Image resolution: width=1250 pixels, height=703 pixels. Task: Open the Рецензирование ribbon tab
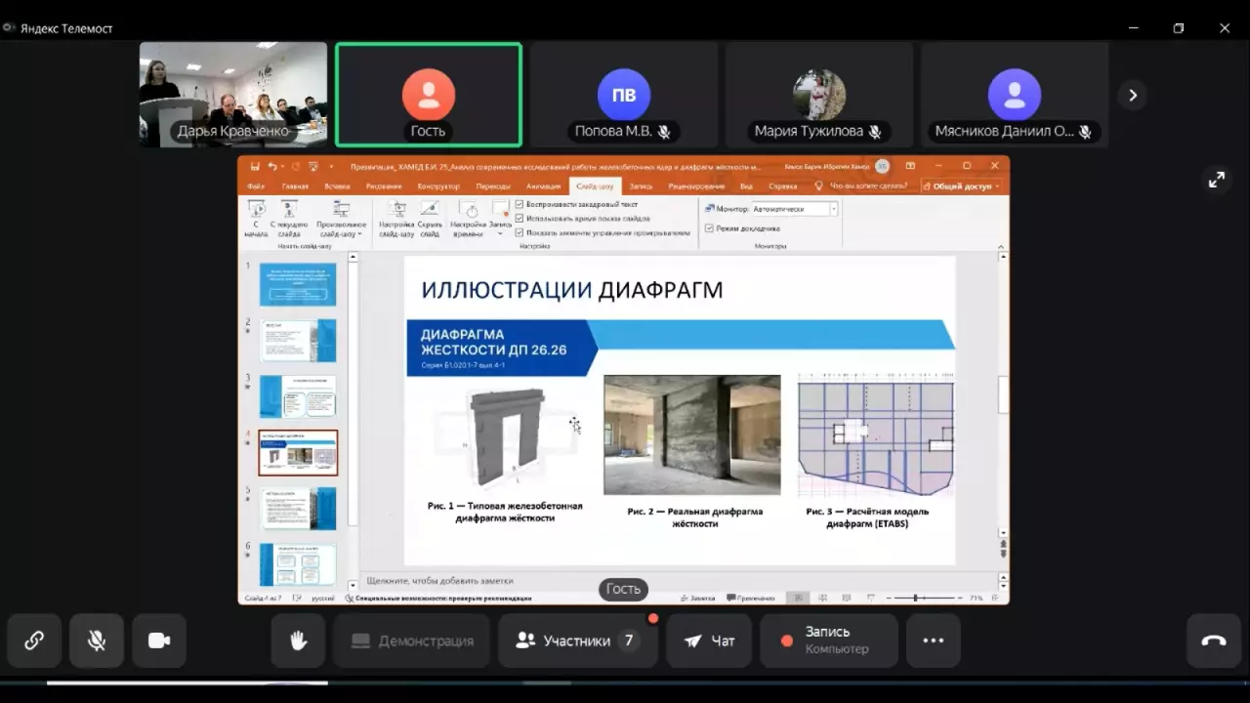697,186
